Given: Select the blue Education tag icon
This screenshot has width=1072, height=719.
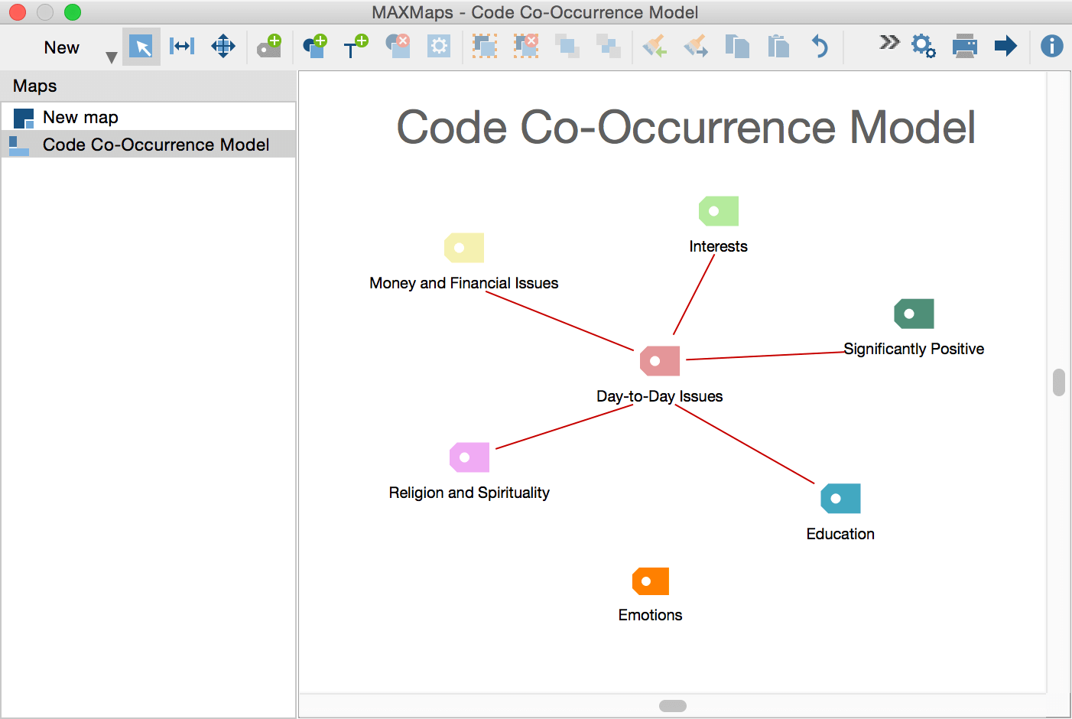Looking at the screenshot, I should tap(840, 499).
